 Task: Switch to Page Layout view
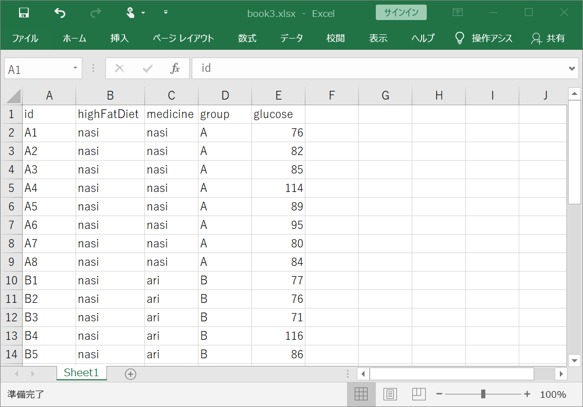[x=390, y=394]
